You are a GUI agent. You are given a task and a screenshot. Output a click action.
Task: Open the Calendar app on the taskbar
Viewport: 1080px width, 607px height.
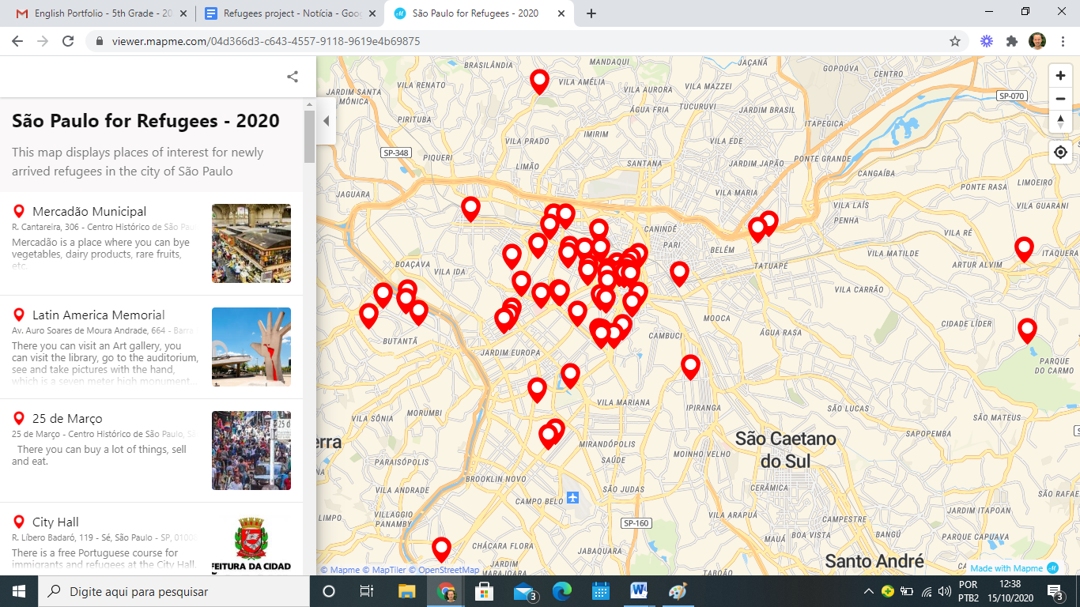(601, 591)
